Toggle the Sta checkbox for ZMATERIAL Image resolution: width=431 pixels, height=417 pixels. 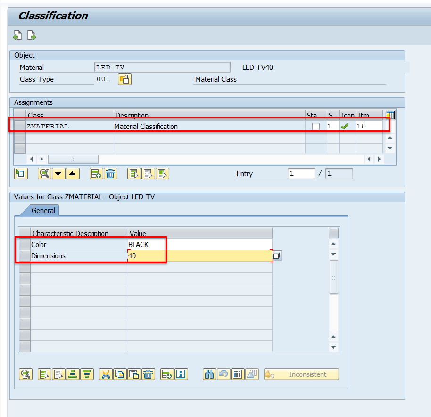point(315,126)
